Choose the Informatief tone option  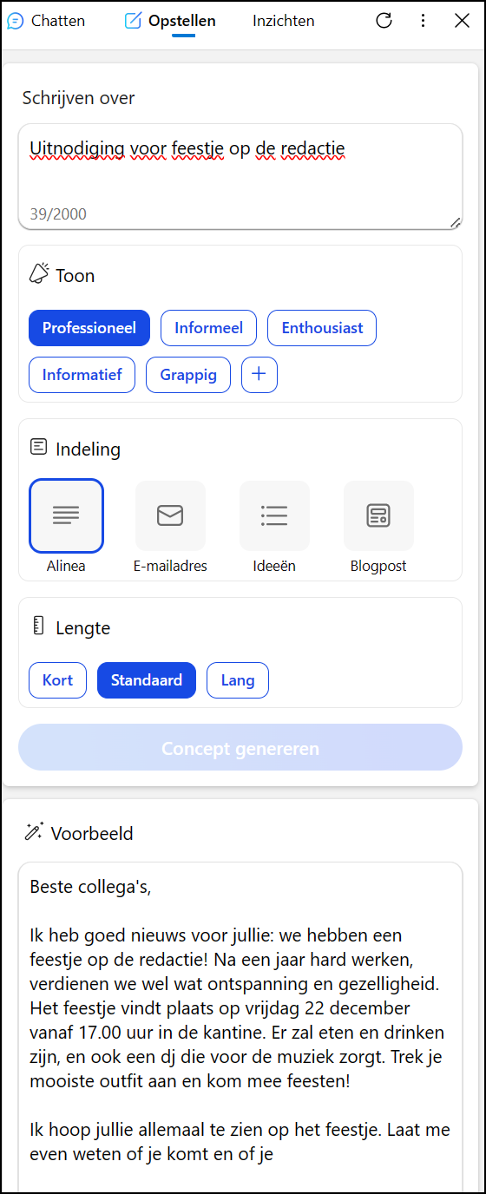(82, 375)
